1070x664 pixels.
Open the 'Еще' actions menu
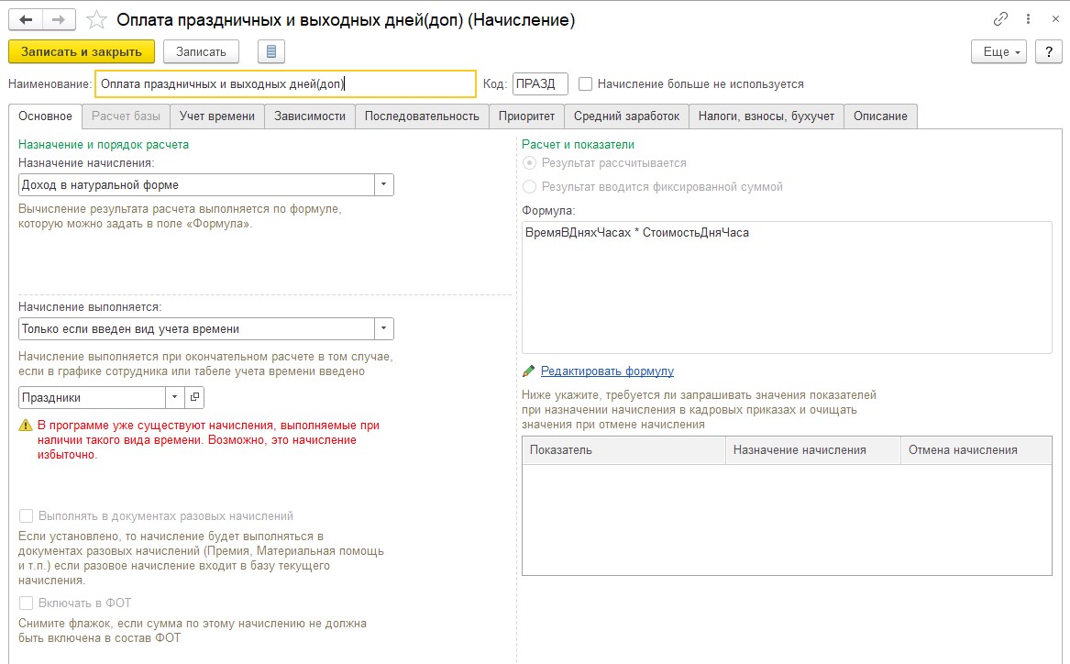point(1001,51)
